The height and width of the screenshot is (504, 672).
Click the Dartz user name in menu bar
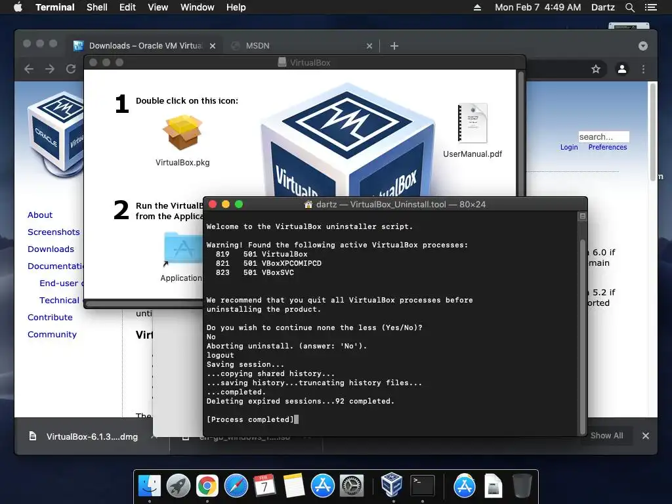(602, 7)
